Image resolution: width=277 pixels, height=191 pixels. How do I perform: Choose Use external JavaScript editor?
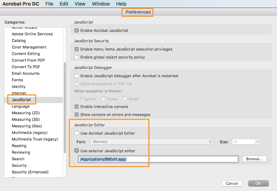coord(77,151)
